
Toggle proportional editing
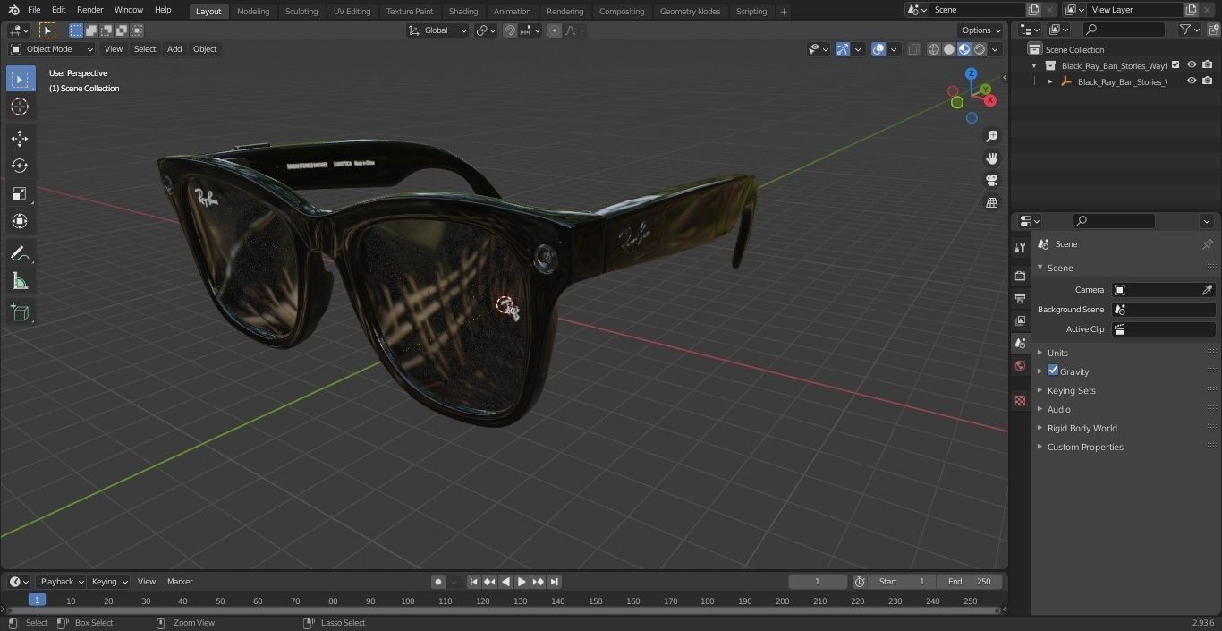coord(555,30)
